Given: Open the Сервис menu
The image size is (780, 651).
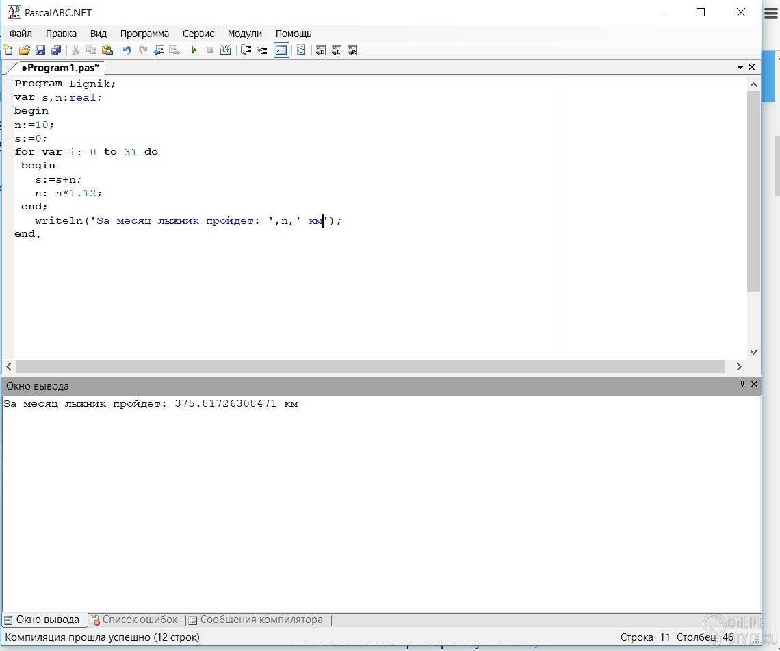Looking at the screenshot, I should (x=198, y=34).
